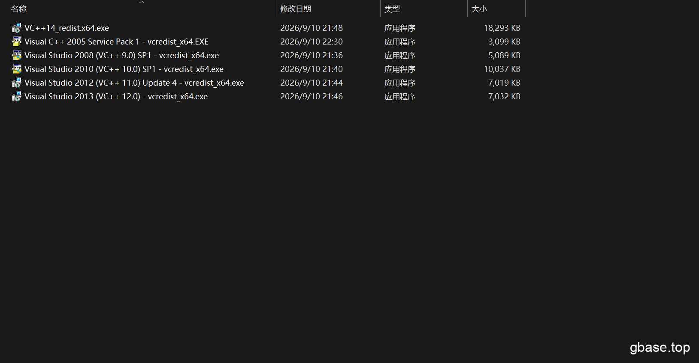
Task: Select Visual C++ 2005 Service Pack 1 - vcredist_x64.EXE
Action: 116,42
